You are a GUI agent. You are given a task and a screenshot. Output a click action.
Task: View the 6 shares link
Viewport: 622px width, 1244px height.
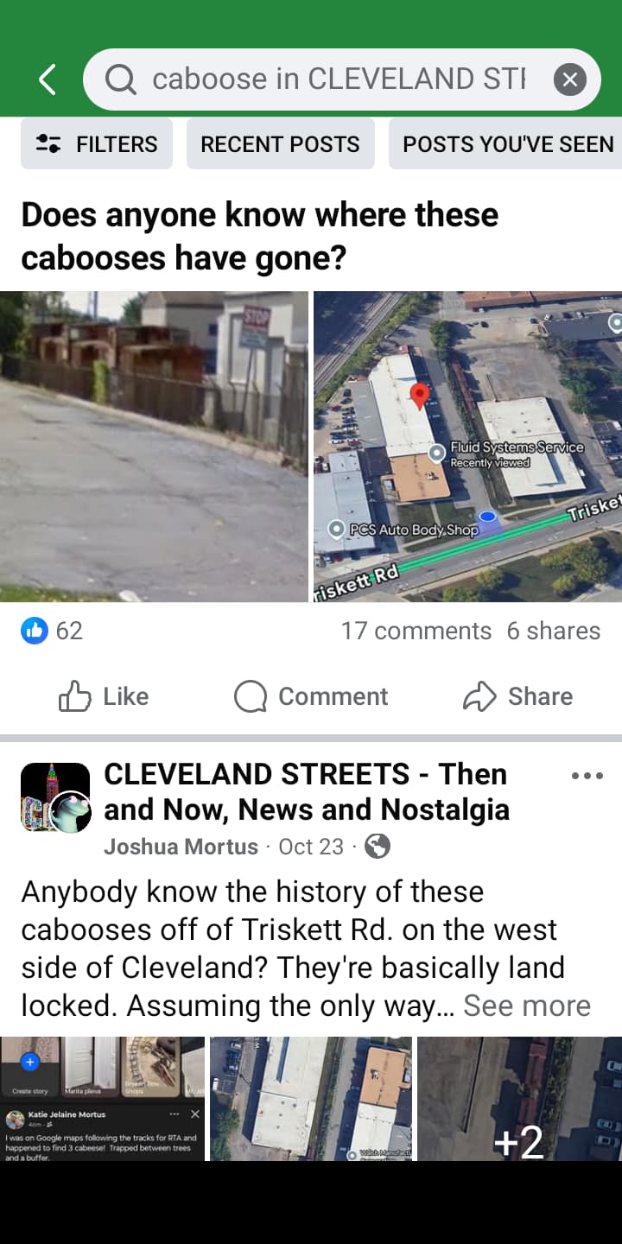[x=553, y=631]
